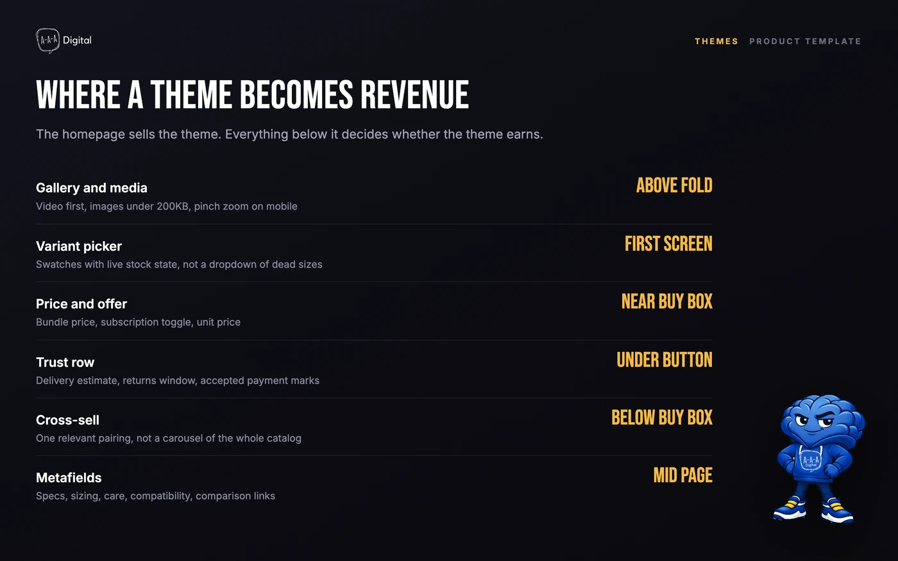Click the MID PAGE placement label
The width and height of the screenshot is (898, 561).
click(683, 475)
